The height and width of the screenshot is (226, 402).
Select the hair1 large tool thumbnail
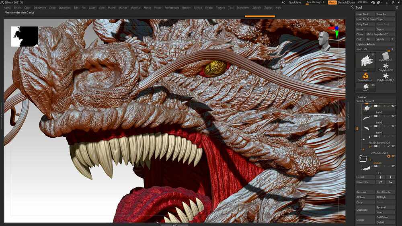(365, 62)
